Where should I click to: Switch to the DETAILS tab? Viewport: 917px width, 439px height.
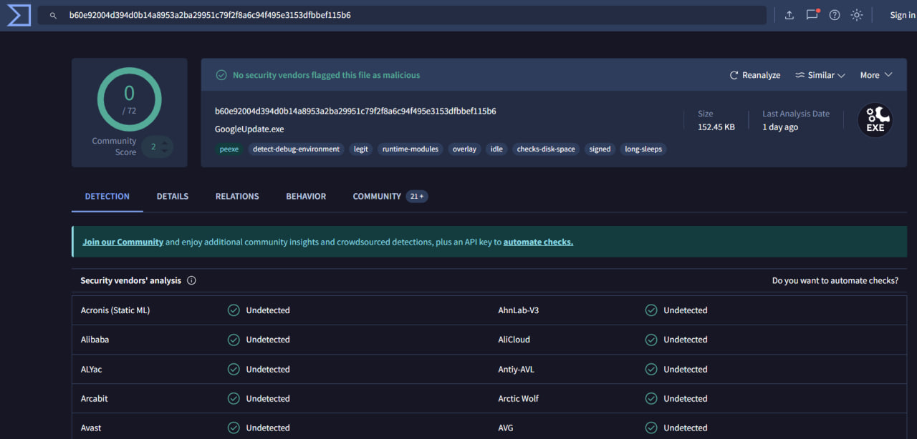172,196
